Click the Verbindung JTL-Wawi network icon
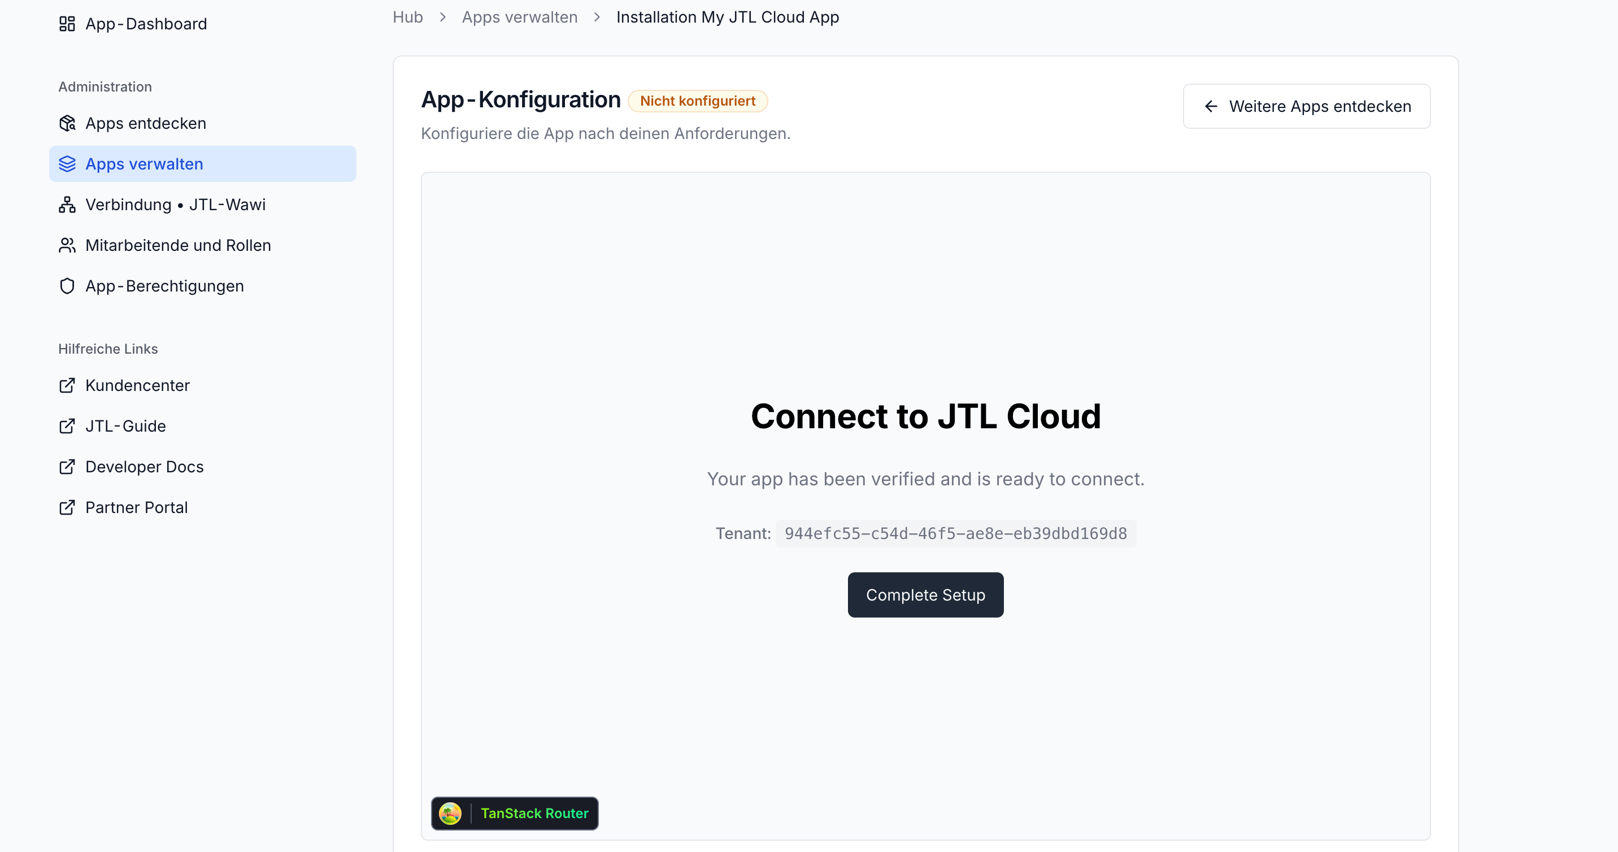 point(67,205)
